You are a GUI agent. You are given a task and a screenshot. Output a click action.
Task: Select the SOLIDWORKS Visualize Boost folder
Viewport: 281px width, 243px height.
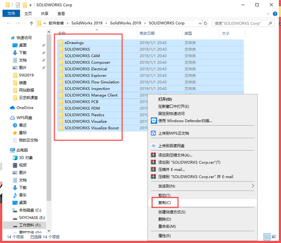pyautogui.click(x=103, y=128)
